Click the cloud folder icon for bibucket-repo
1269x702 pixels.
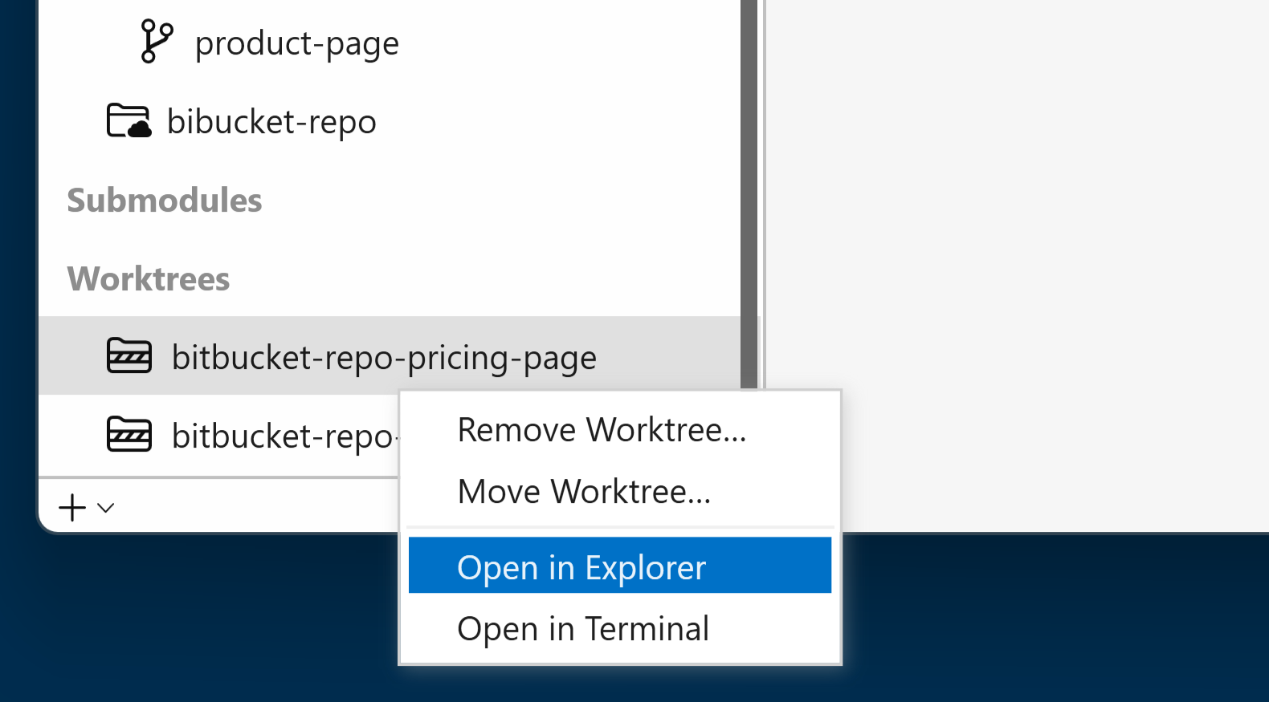click(129, 121)
